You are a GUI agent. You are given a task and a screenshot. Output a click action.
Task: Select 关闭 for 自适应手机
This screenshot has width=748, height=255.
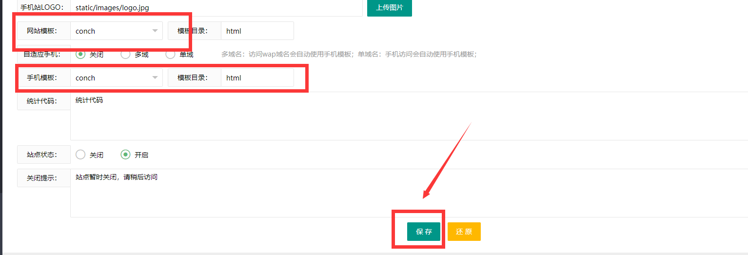[x=90, y=54]
